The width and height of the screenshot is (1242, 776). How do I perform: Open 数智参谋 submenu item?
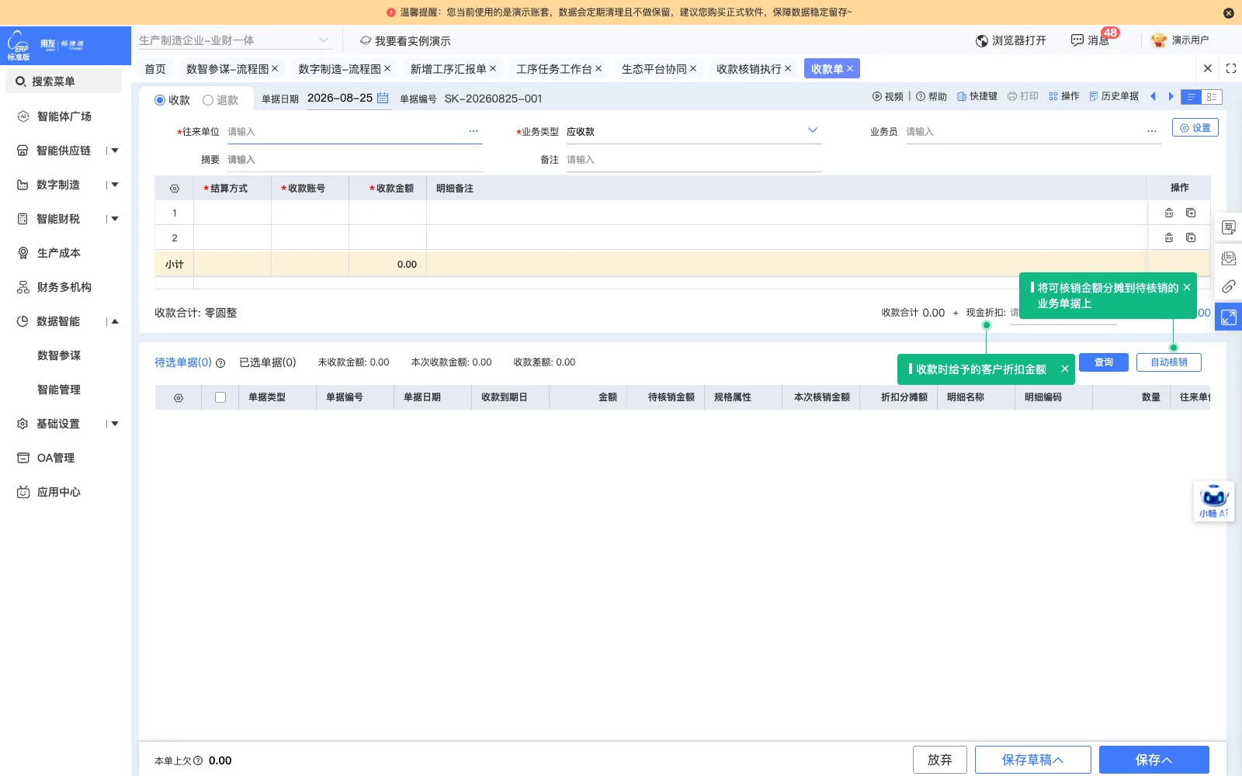[59, 355]
